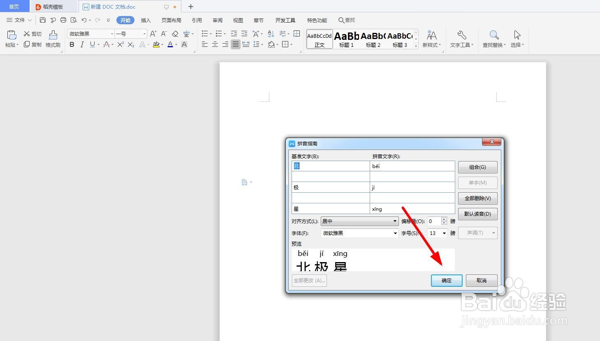Switch to the View (视图) tab
Screen dimensions: 600x341
click(238, 20)
